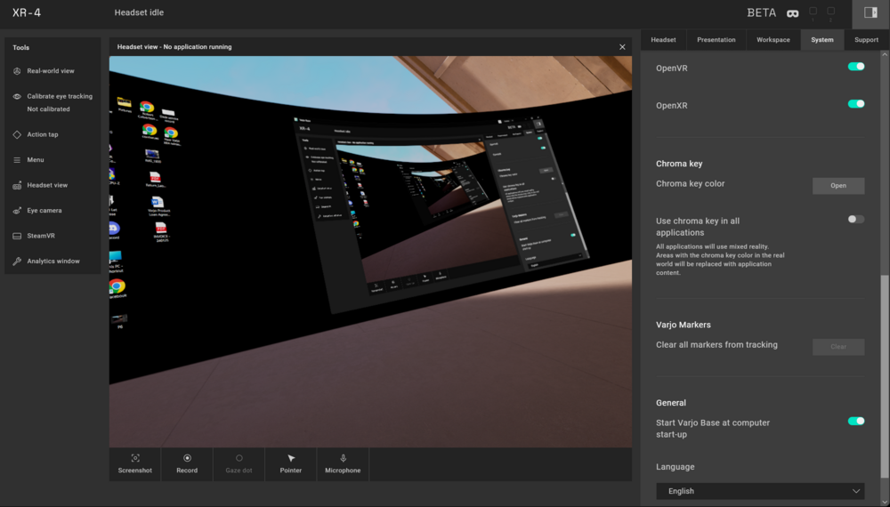Launch SteamVR from Tools panel
The image size is (890, 507).
[x=40, y=236]
